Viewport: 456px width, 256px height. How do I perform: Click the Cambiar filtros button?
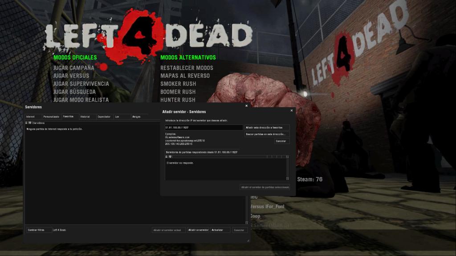tap(39, 230)
